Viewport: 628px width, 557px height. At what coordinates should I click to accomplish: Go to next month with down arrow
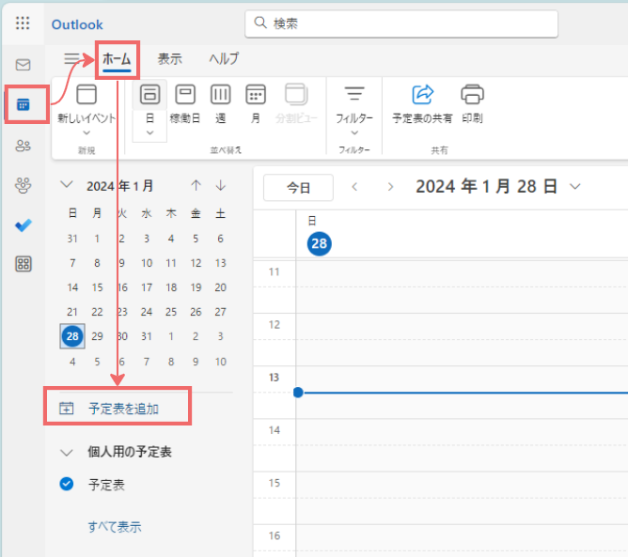coord(221,185)
